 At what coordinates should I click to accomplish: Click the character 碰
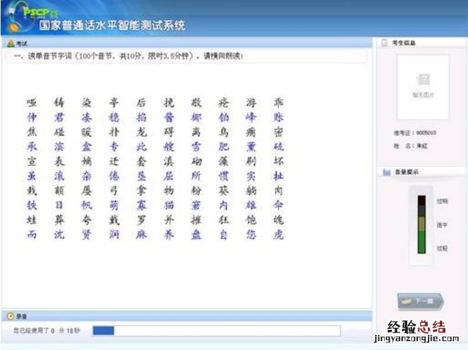(59, 132)
